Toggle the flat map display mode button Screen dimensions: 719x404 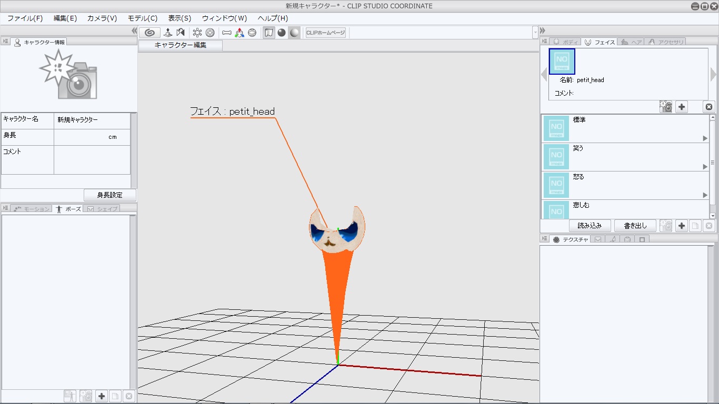pyautogui.click(x=269, y=33)
